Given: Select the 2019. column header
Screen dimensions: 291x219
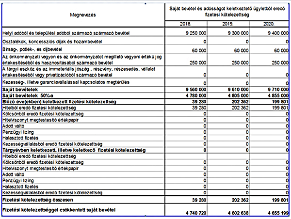Looking at the screenshot, I should [x=227, y=23].
